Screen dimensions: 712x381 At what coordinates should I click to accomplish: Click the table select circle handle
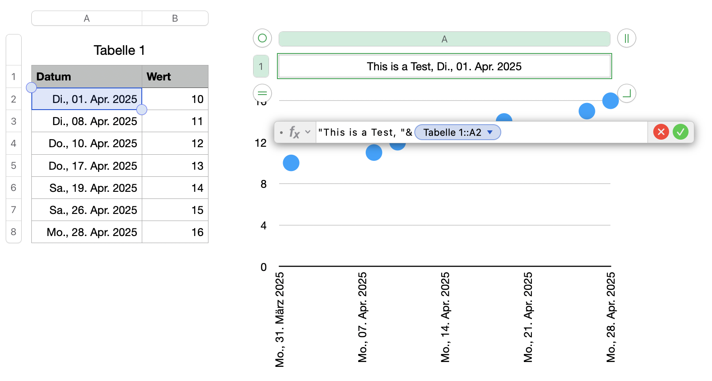[262, 38]
